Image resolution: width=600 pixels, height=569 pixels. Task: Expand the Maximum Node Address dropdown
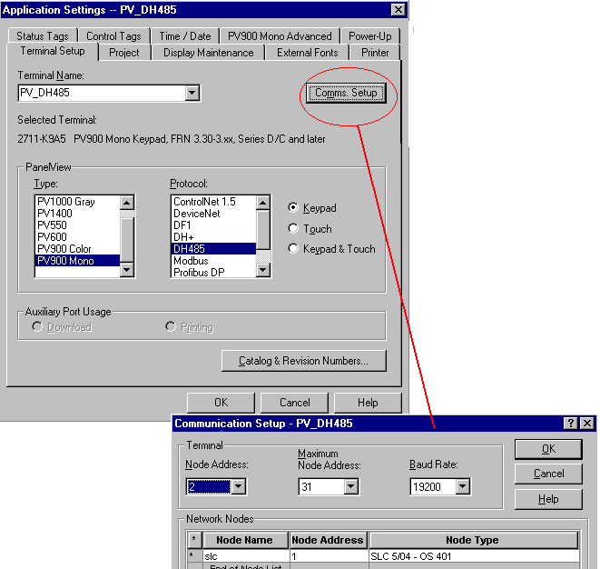350,487
